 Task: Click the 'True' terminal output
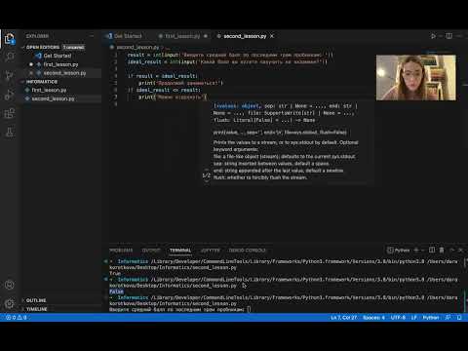[115, 273]
